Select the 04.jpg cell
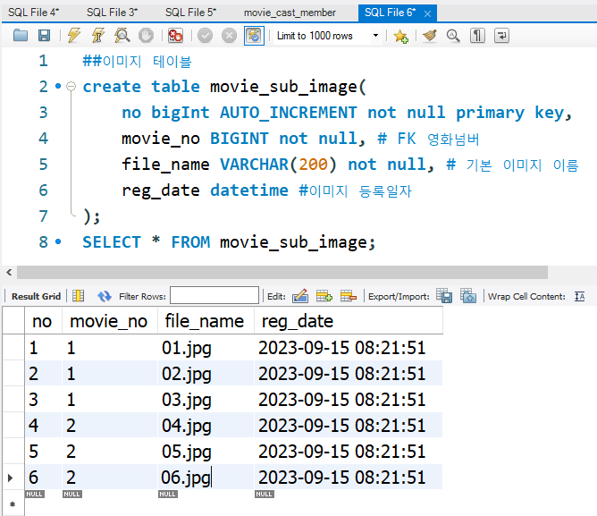Screen dimensions: 597x516 point(206,426)
